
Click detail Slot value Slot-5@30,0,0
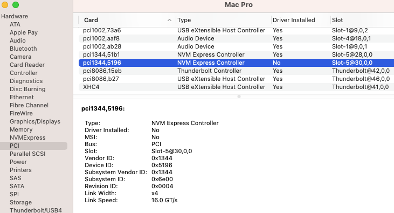[171, 151]
